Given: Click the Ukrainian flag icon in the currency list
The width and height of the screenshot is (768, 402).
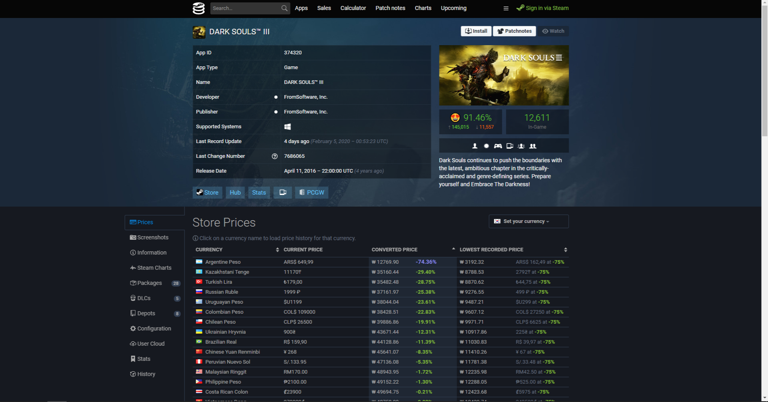Looking at the screenshot, I should (199, 332).
